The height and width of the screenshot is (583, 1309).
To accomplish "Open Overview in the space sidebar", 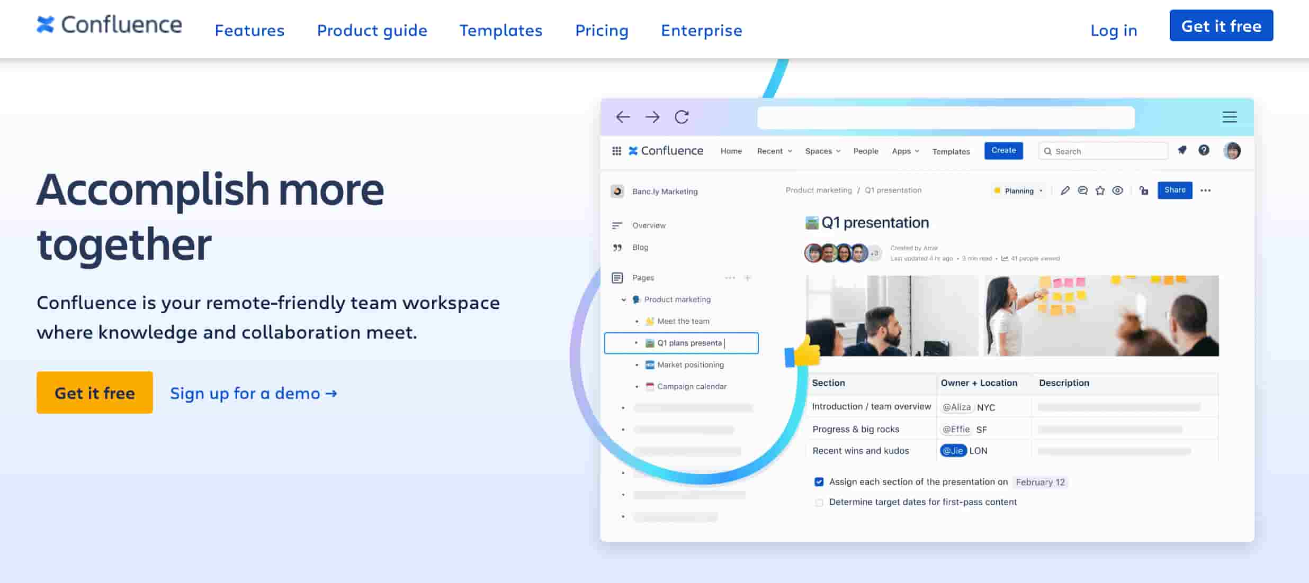I will point(649,225).
